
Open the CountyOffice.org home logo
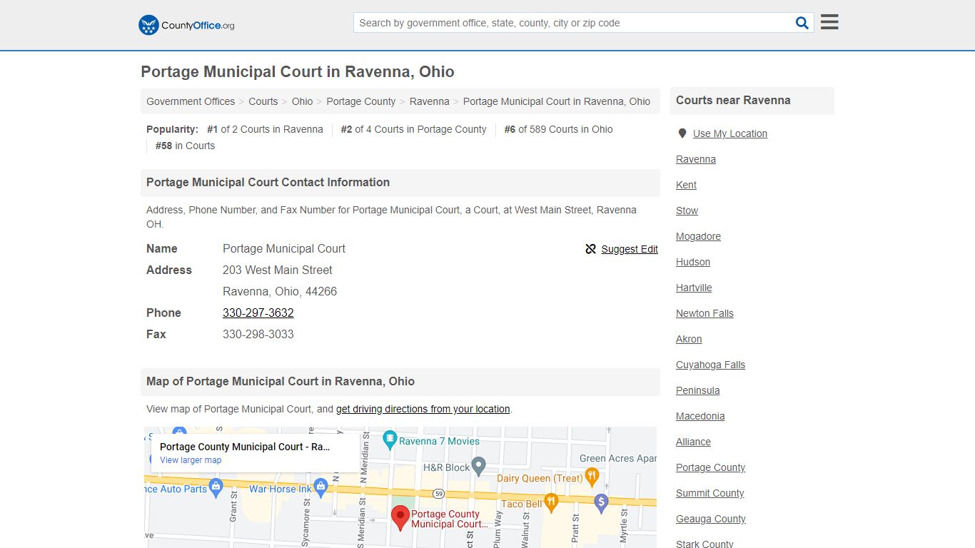tap(186, 25)
